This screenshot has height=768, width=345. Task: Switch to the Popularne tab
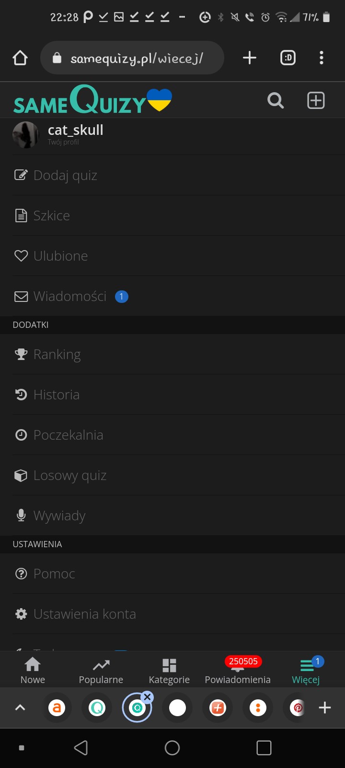pyautogui.click(x=101, y=671)
